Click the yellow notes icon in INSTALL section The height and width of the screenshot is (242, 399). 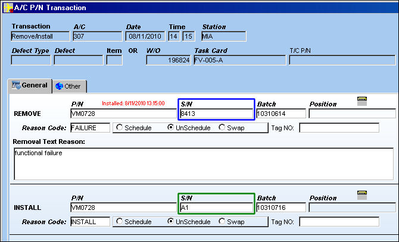[x=362, y=195]
